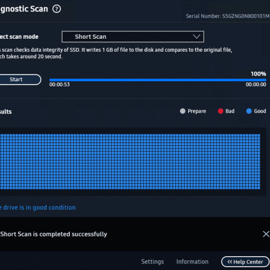Click the blue scan results block grid
The height and width of the screenshot is (270, 270).
(130, 162)
